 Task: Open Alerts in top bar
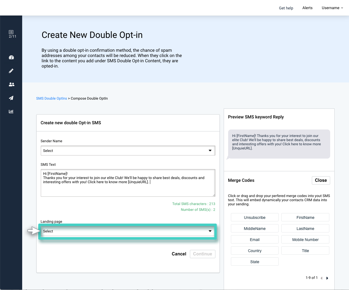click(307, 8)
